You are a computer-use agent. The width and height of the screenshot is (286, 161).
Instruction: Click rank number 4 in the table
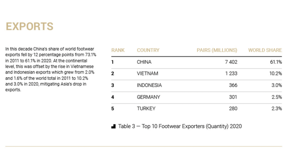click(x=113, y=97)
